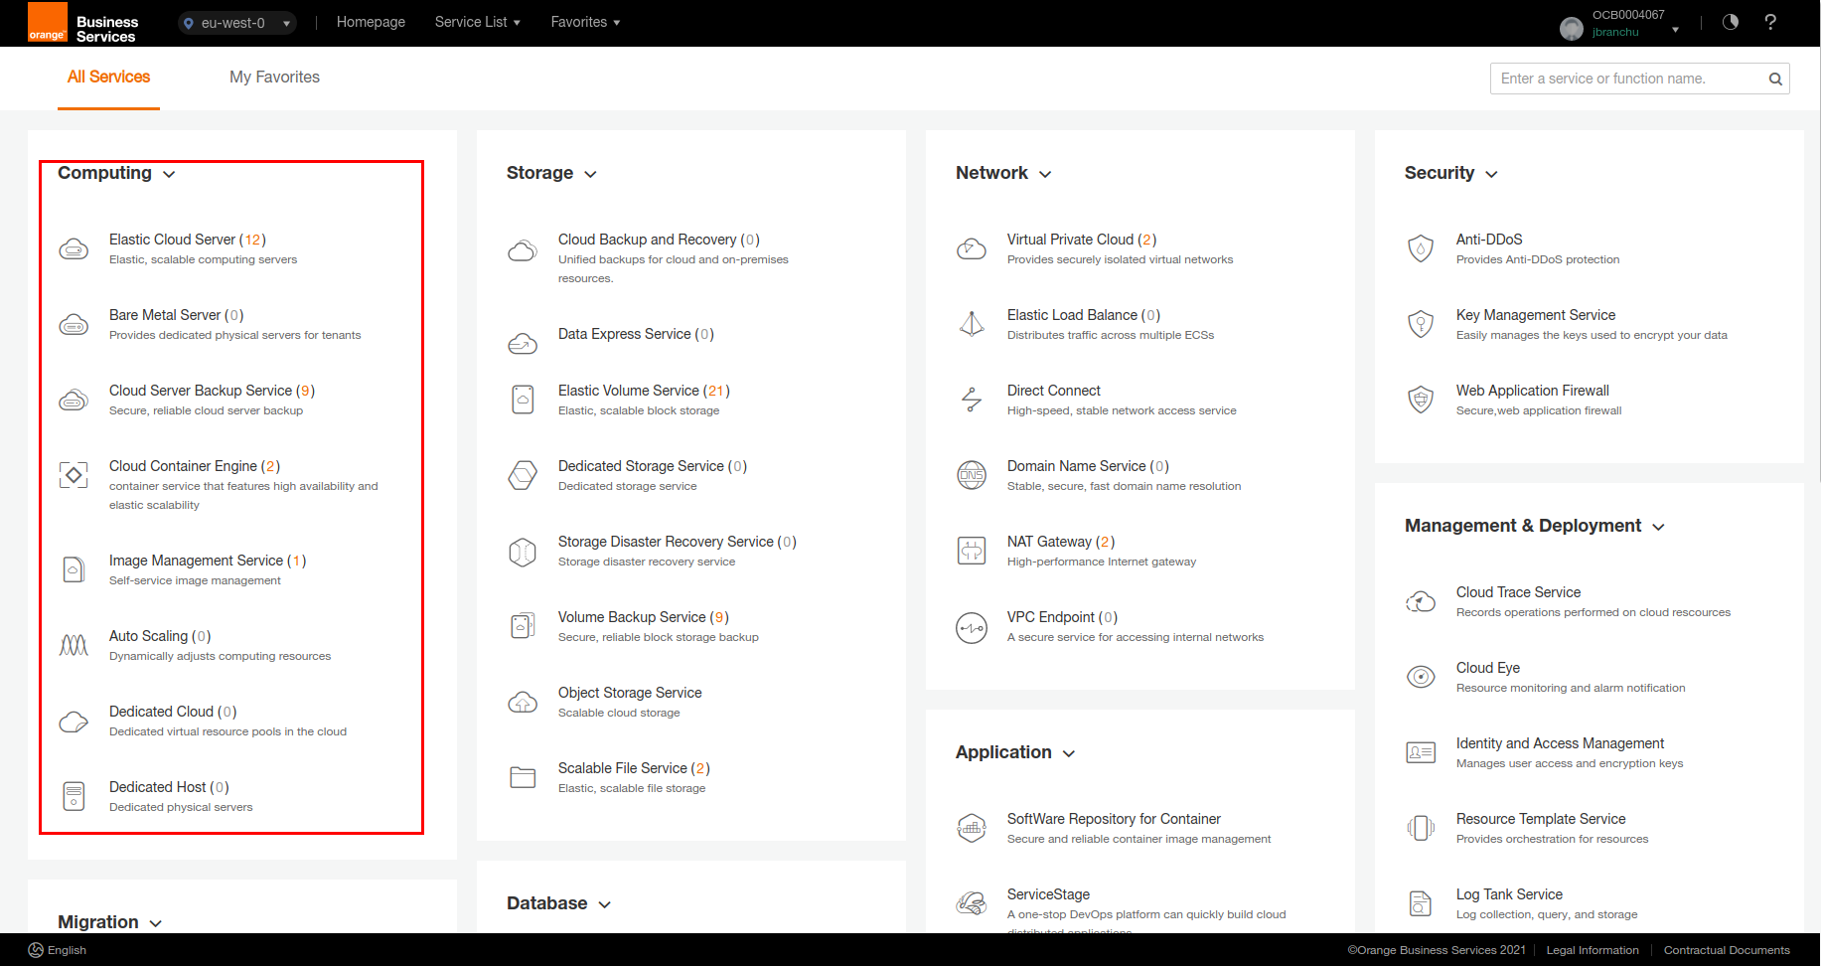Click the Resource Template Service icon
The width and height of the screenshot is (1821, 966).
point(1421,828)
